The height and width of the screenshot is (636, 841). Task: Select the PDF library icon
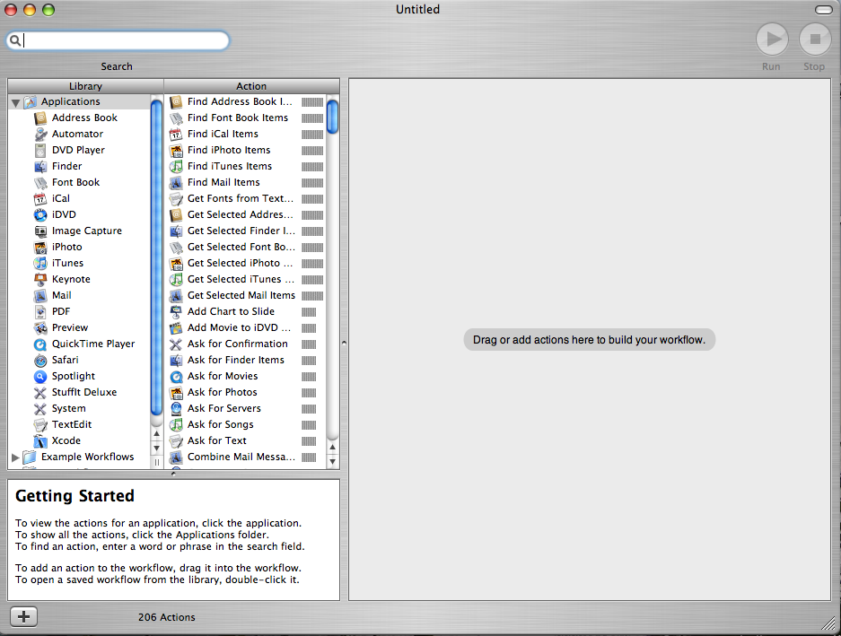coord(40,311)
